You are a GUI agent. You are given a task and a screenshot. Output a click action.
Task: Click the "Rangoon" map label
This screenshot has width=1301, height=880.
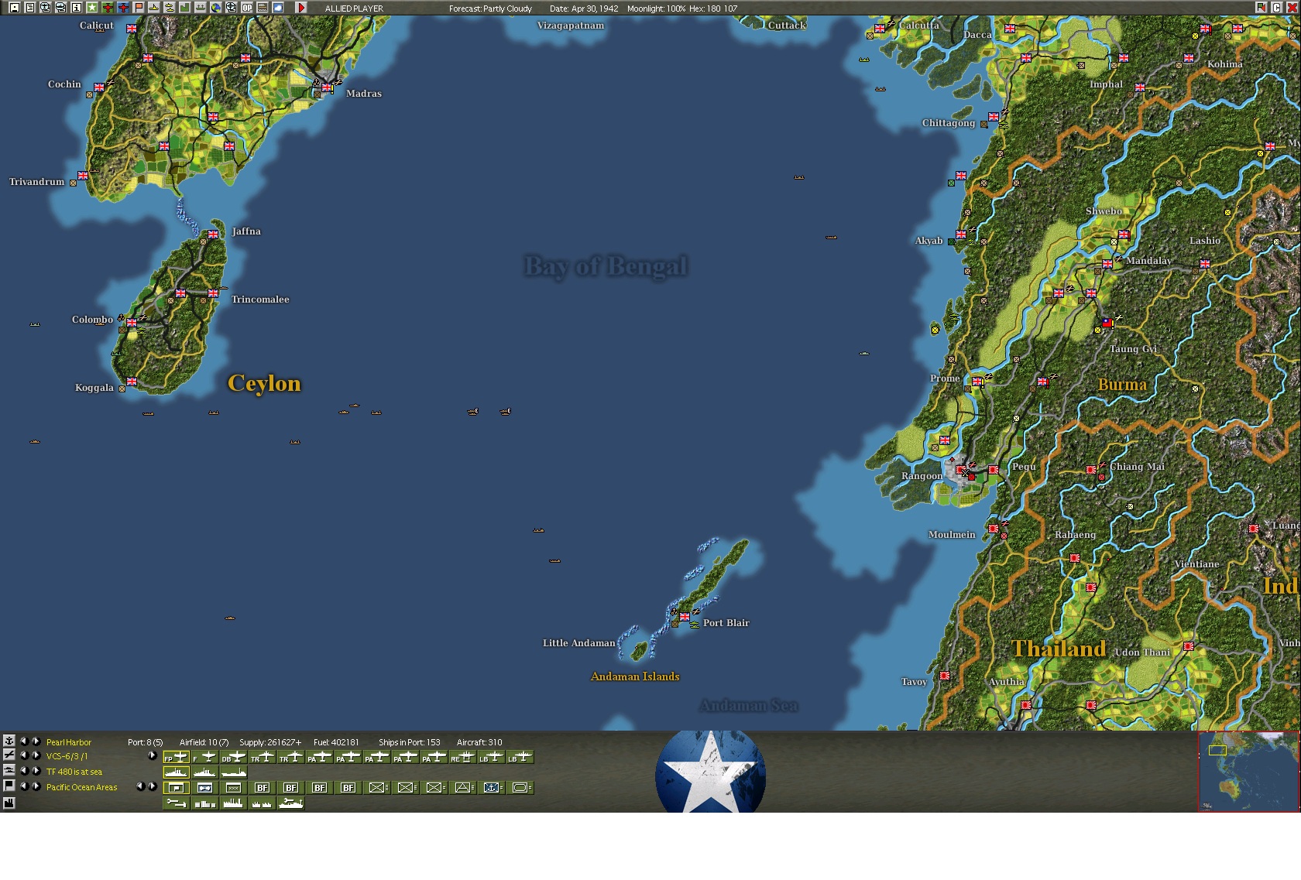[922, 476]
